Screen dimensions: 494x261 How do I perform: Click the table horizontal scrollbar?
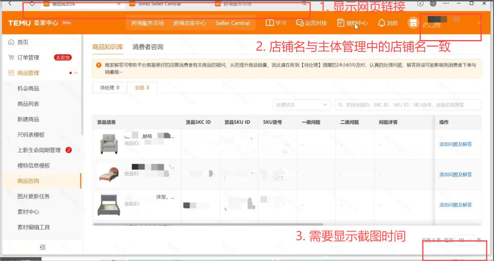point(208,224)
